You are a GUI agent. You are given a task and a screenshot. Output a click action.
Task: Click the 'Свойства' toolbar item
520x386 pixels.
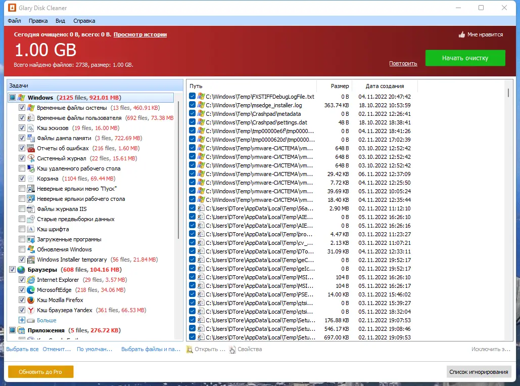tap(246, 349)
